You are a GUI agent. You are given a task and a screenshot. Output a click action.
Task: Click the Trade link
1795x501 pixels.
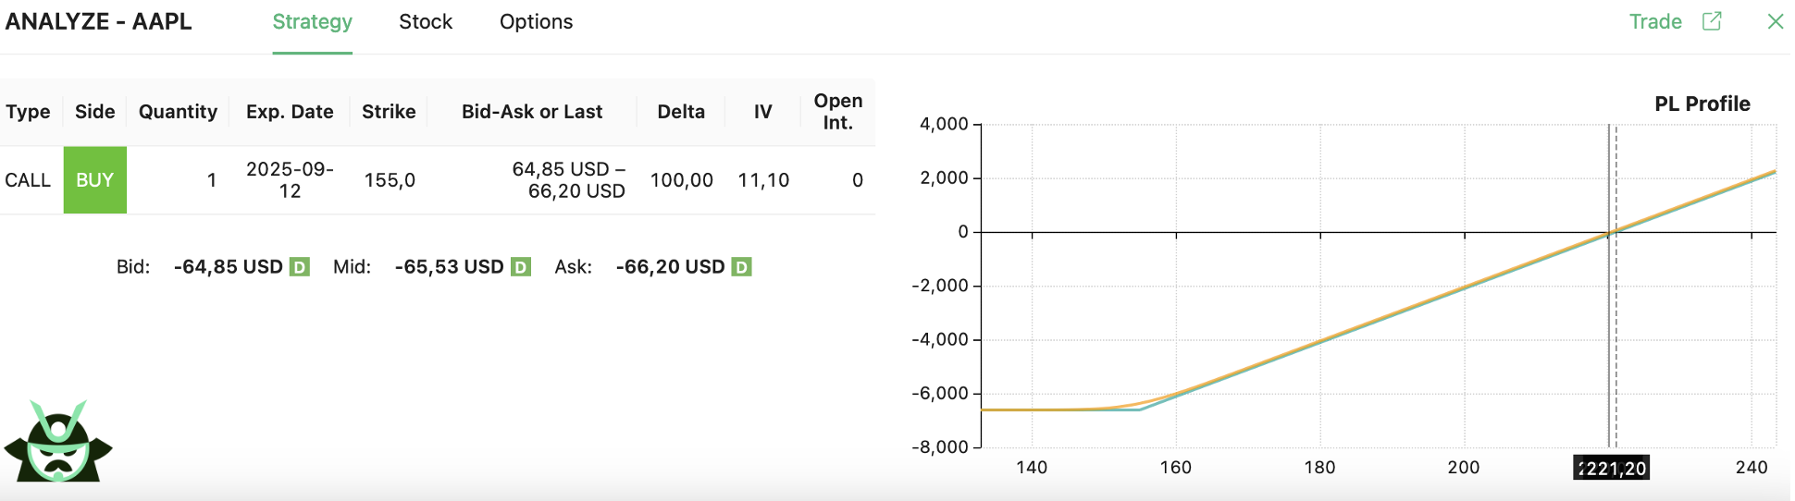pos(1654,22)
